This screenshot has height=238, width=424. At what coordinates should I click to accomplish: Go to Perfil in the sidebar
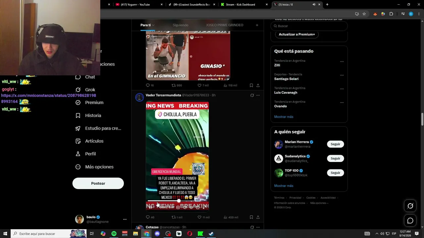tap(85, 154)
